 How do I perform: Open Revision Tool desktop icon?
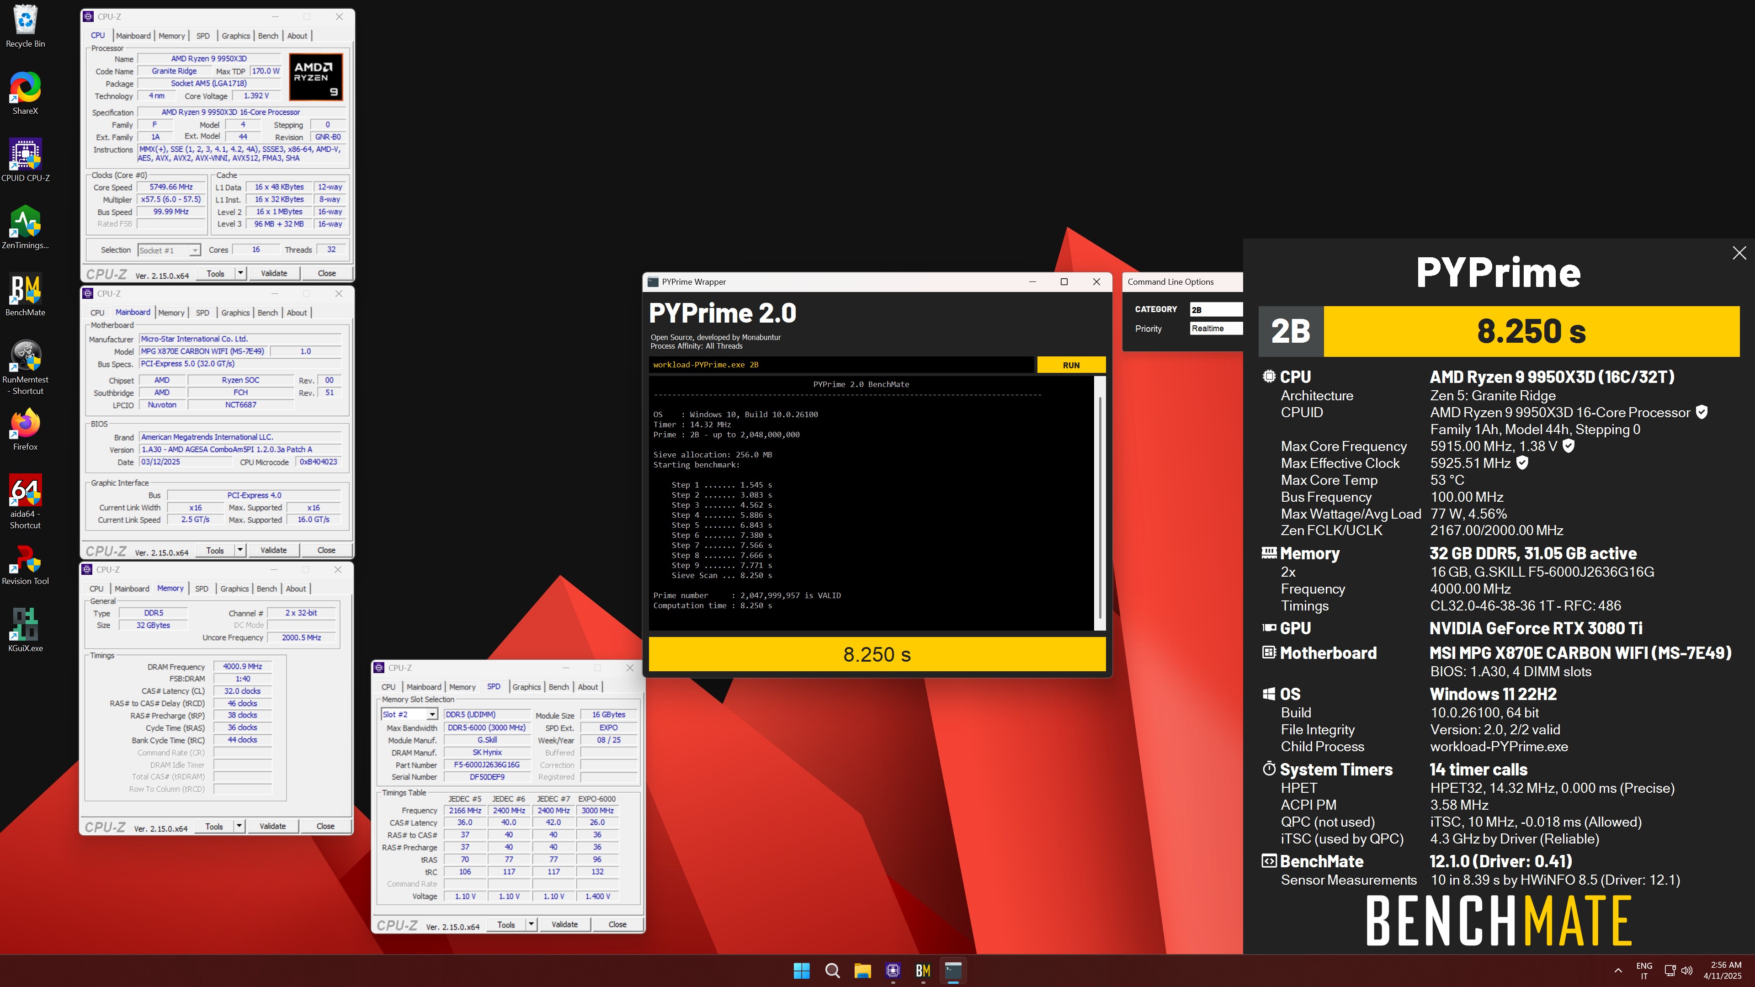25,565
